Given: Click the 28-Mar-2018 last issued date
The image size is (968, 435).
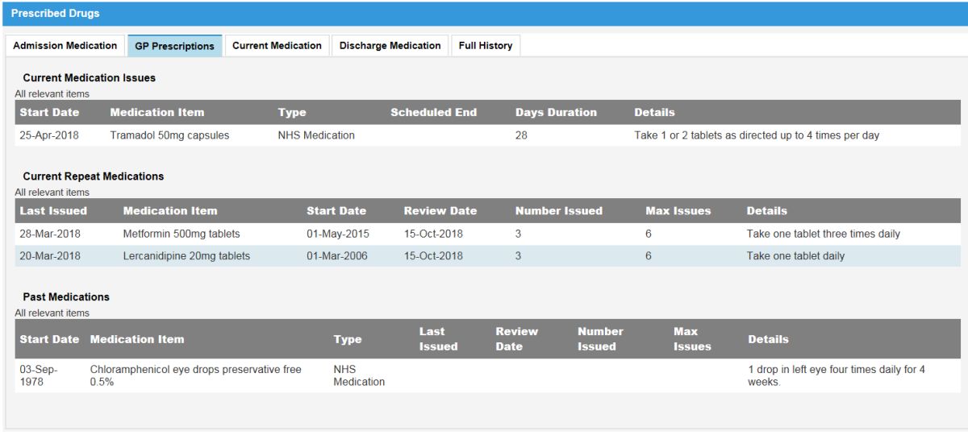Looking at the screenshot, I should click(49, 234).
